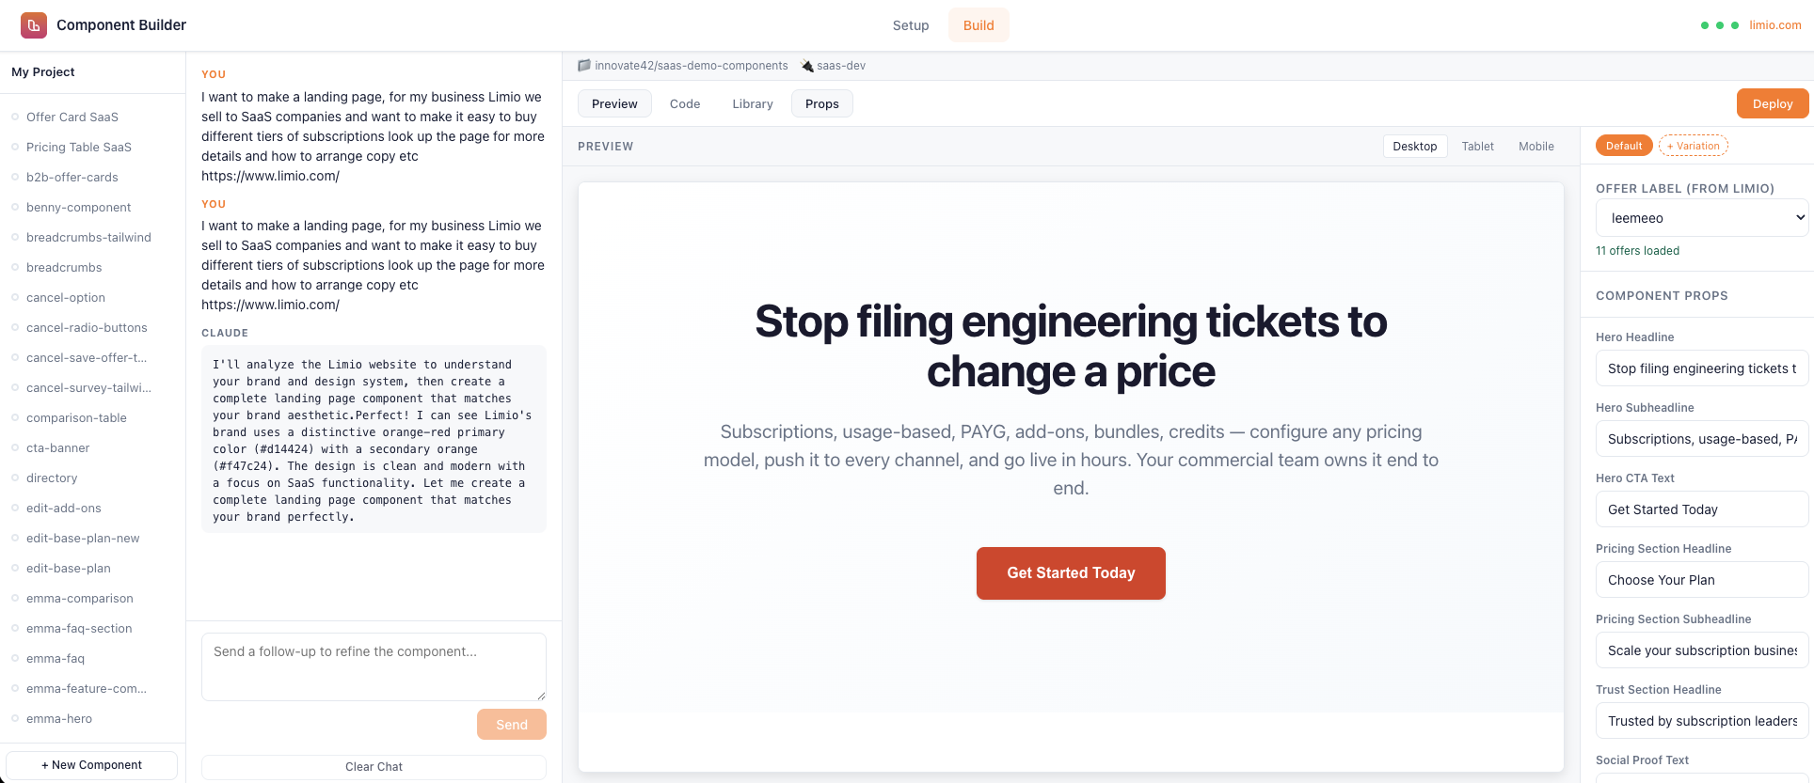Image resolution: width=1814 pixels, height=783 pixels.
Task: Go to Setup in the top navigation
Action: 910,25
